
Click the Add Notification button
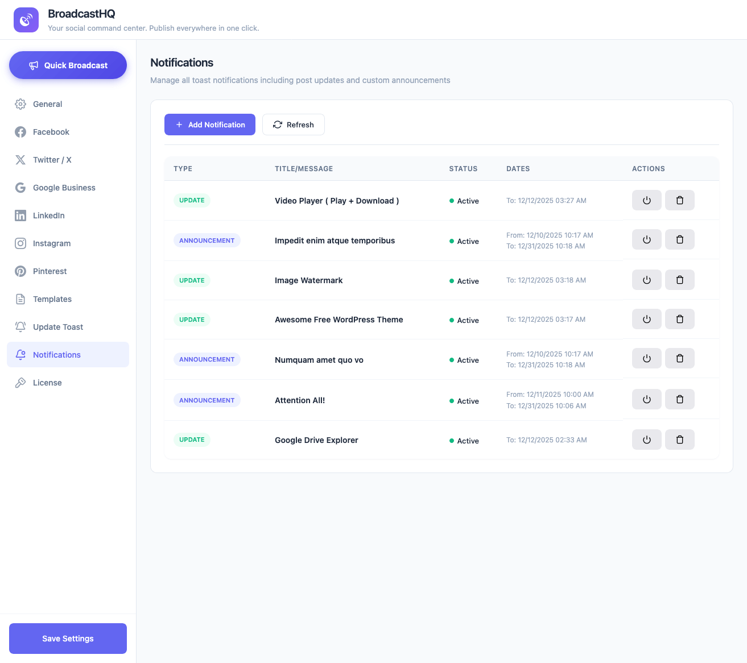[x=209, y=125]
